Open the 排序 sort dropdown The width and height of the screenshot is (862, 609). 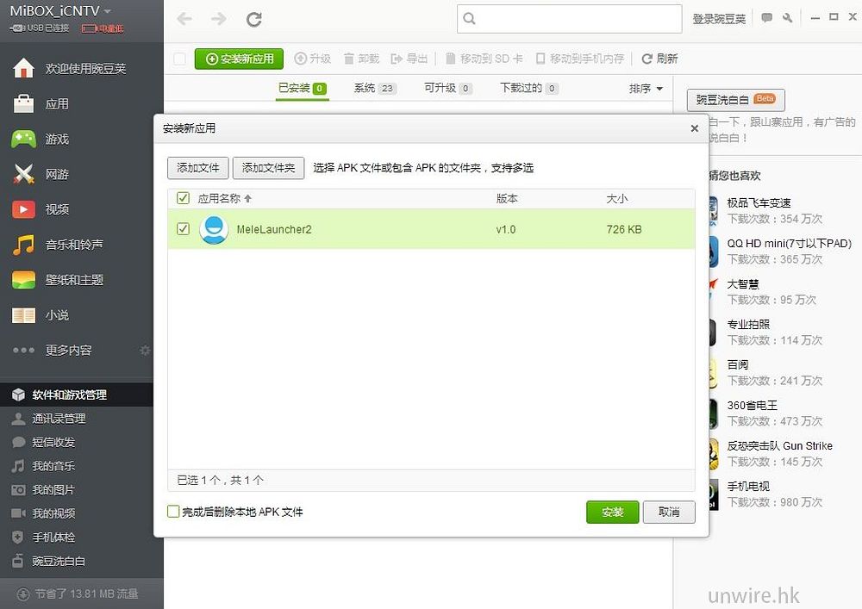646,89
